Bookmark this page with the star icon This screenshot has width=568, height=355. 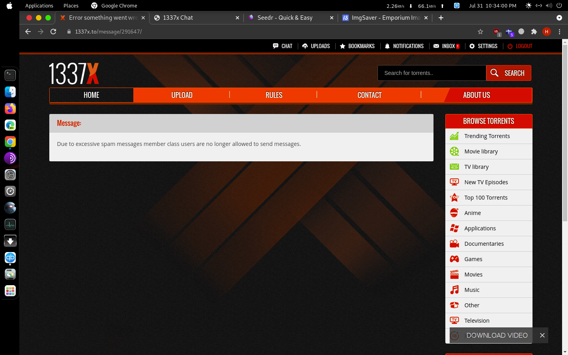coord(480,32)
